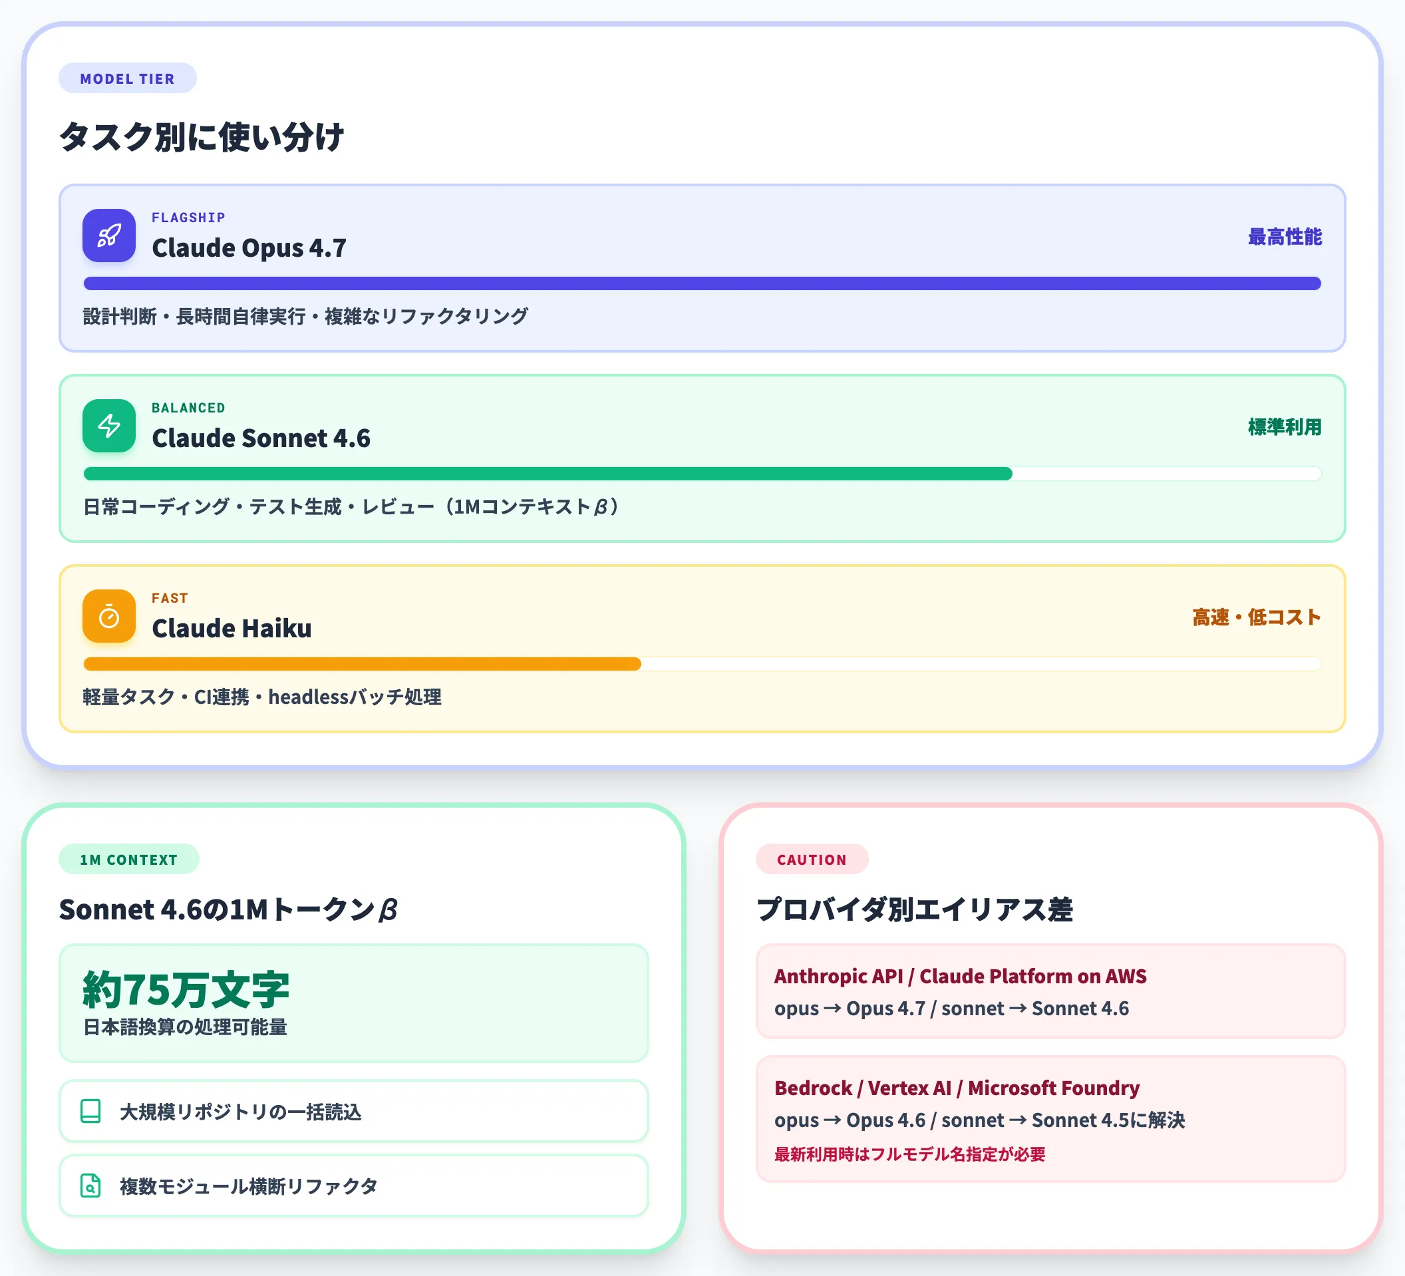This screenshot has height=1276, width=1405.
Task: Click the 大規模リポジトリの一括読込 row
Action: [x=353, y=1112]
